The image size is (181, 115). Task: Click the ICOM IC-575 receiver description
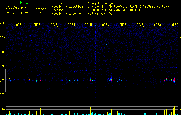115,10
